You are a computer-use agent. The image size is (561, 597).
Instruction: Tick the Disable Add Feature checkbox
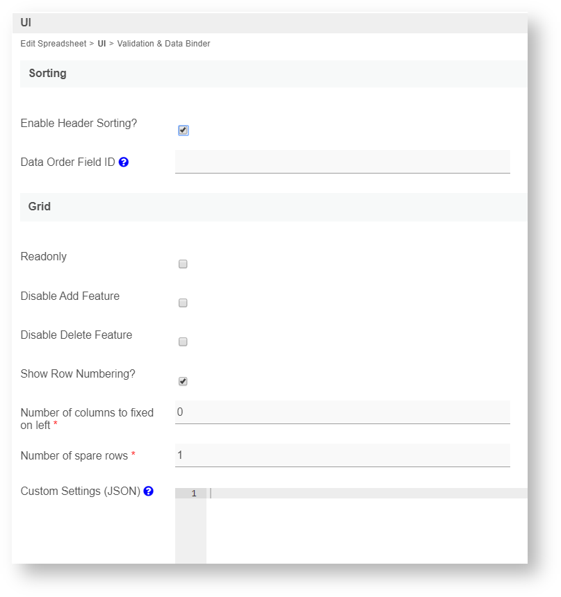[x=183, y=303]
